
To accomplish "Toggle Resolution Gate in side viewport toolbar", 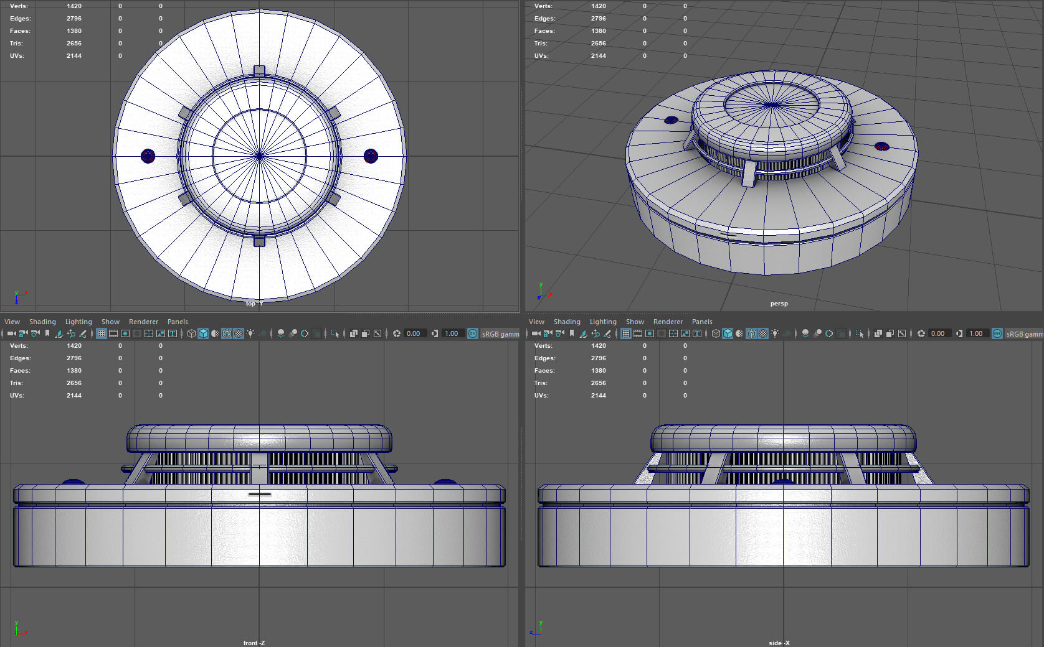I will click(650, 333).
